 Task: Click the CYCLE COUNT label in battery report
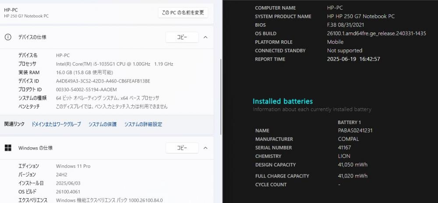(x=271, y=185)
